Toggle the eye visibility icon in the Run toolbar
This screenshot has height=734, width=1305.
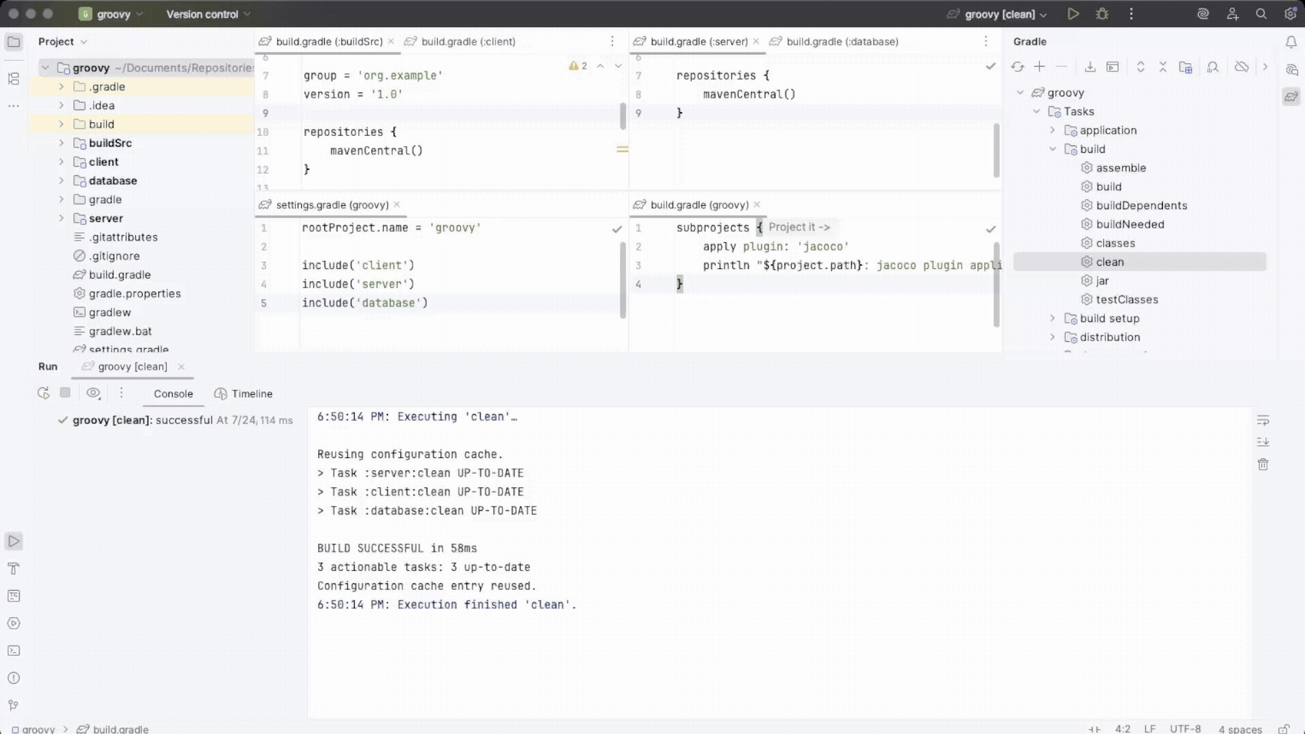(93, 393)
